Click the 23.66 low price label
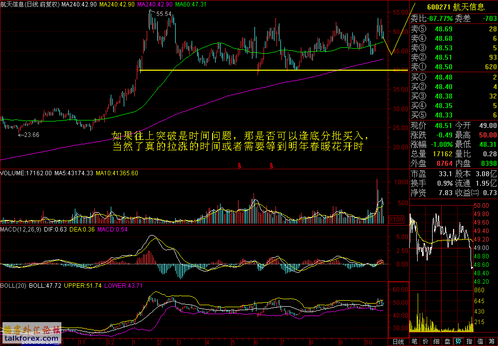 (x=31, y=135)
